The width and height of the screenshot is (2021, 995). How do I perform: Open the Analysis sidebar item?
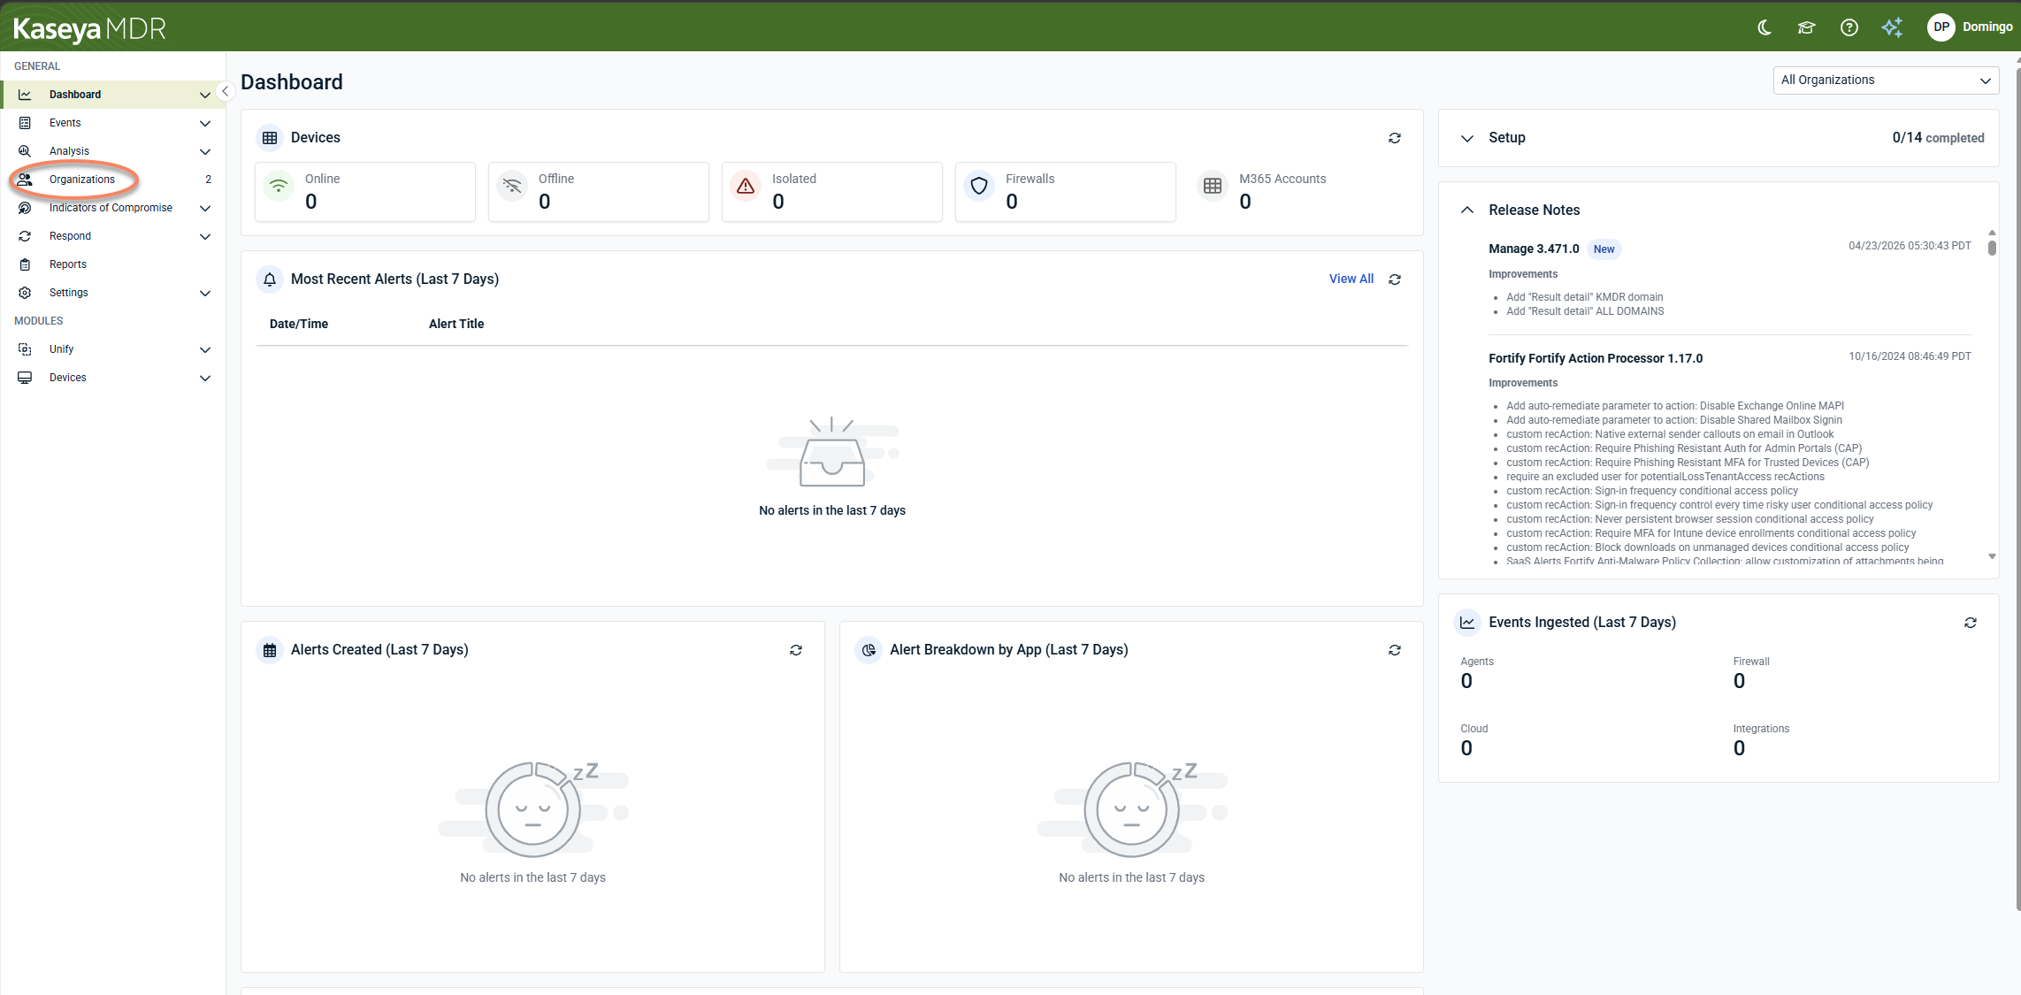(x=69, y=151)
